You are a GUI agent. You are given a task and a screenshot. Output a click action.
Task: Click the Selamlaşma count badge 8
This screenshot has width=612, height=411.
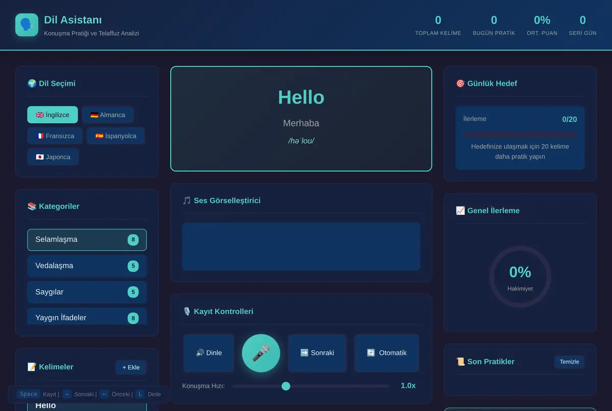pyautogui.click(x=133, y=240)
